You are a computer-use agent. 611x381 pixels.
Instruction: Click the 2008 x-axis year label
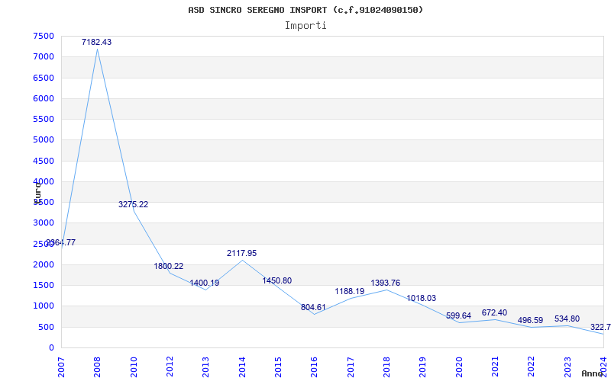click(x=98, y=367)
